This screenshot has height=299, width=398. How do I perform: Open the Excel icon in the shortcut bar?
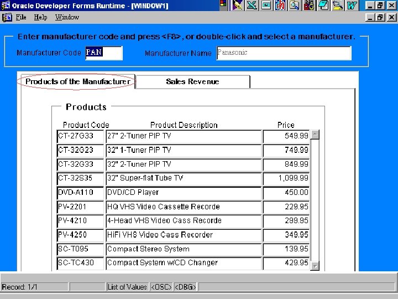pyautogui.click(x=252, y=6)
